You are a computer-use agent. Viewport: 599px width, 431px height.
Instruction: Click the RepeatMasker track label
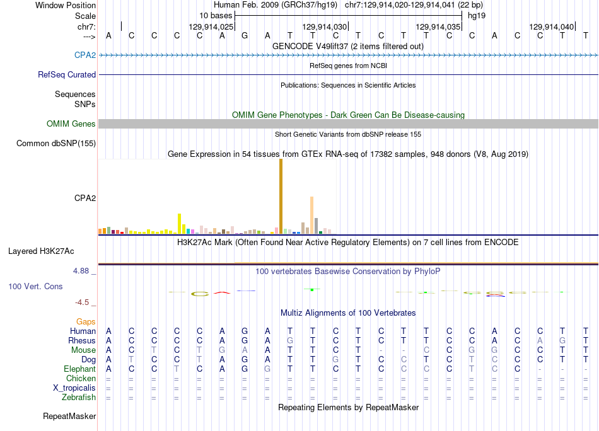pos(69,416)
